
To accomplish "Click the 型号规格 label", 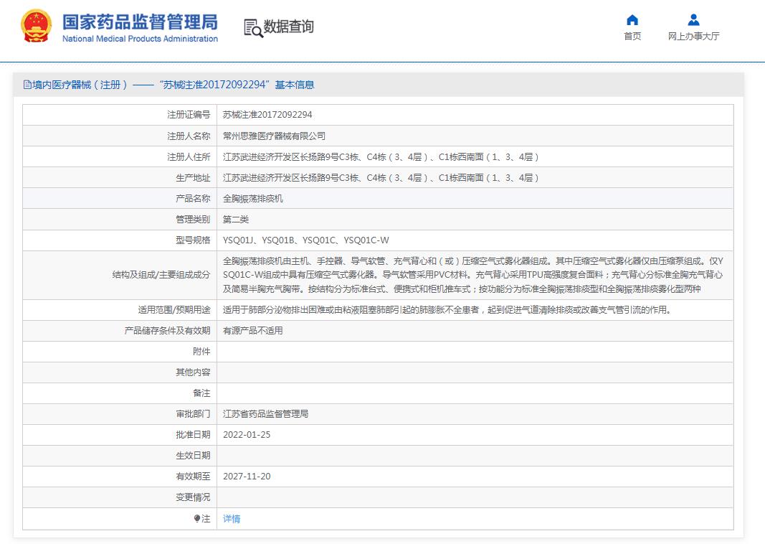I will 193,240.
